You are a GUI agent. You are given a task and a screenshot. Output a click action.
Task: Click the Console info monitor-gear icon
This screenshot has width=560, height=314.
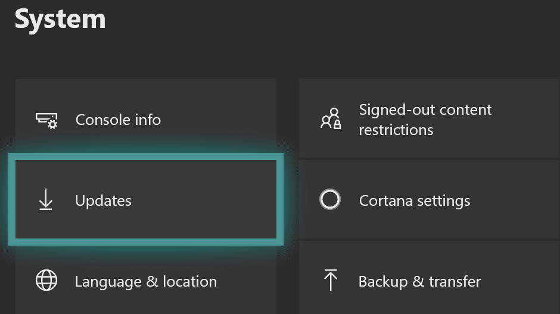(x=46, y=120)
